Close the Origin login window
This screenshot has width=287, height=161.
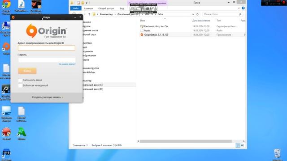[80, 17]
